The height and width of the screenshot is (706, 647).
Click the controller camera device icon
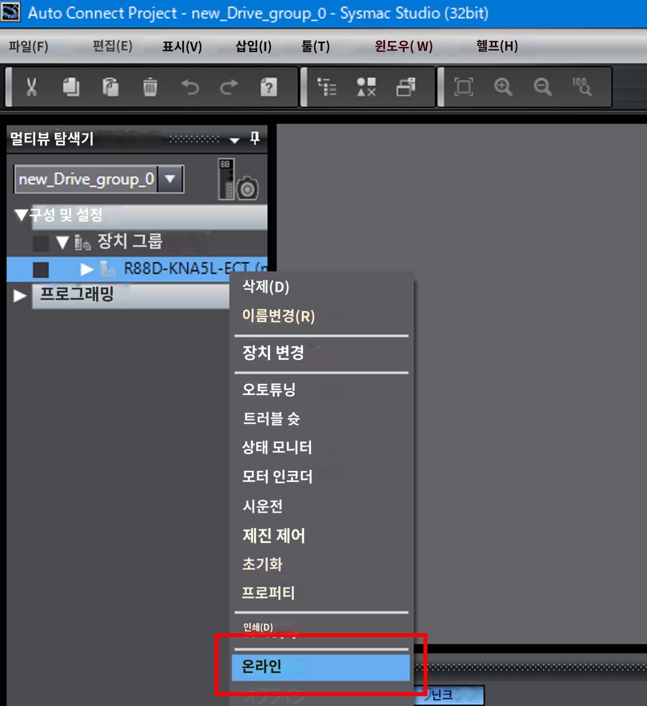click(238, 179)
